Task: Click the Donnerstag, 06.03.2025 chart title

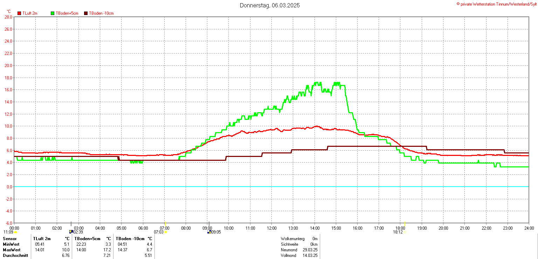Action: pos(269,5)
